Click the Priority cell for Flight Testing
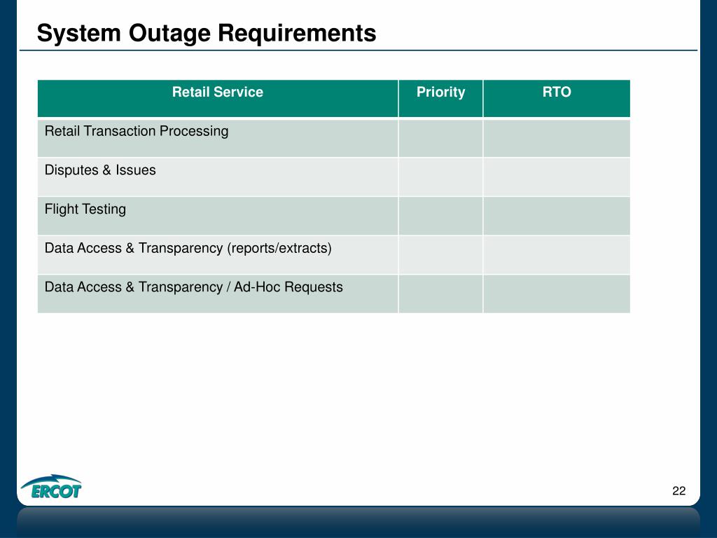The width and height of the screenshot is (717, 538). tap(440, 216)
